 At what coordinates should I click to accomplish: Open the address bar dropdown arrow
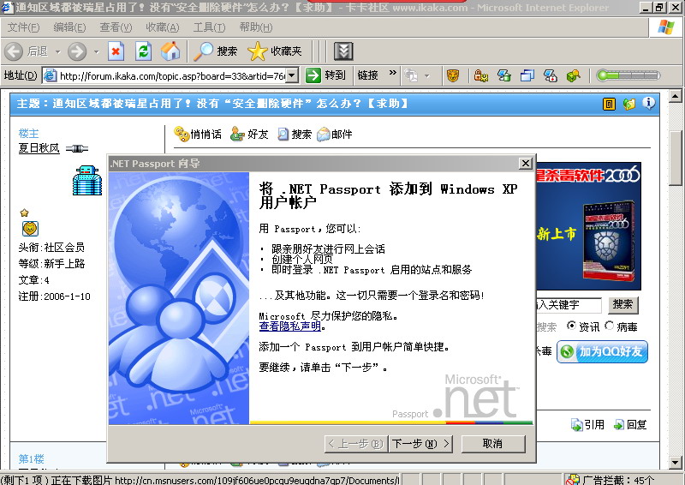(x=293, y=75)
